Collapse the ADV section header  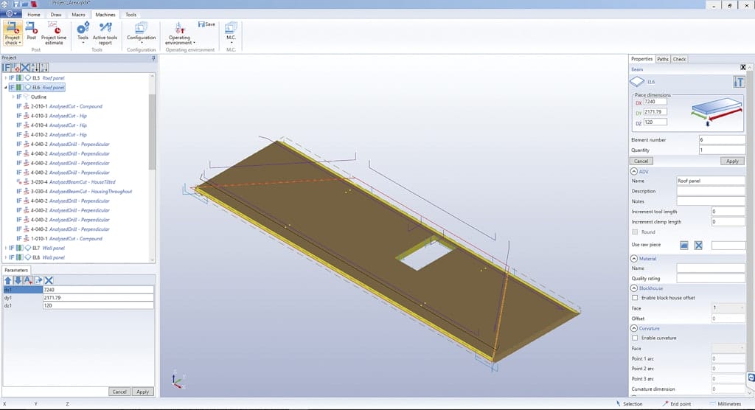[634, 171]
